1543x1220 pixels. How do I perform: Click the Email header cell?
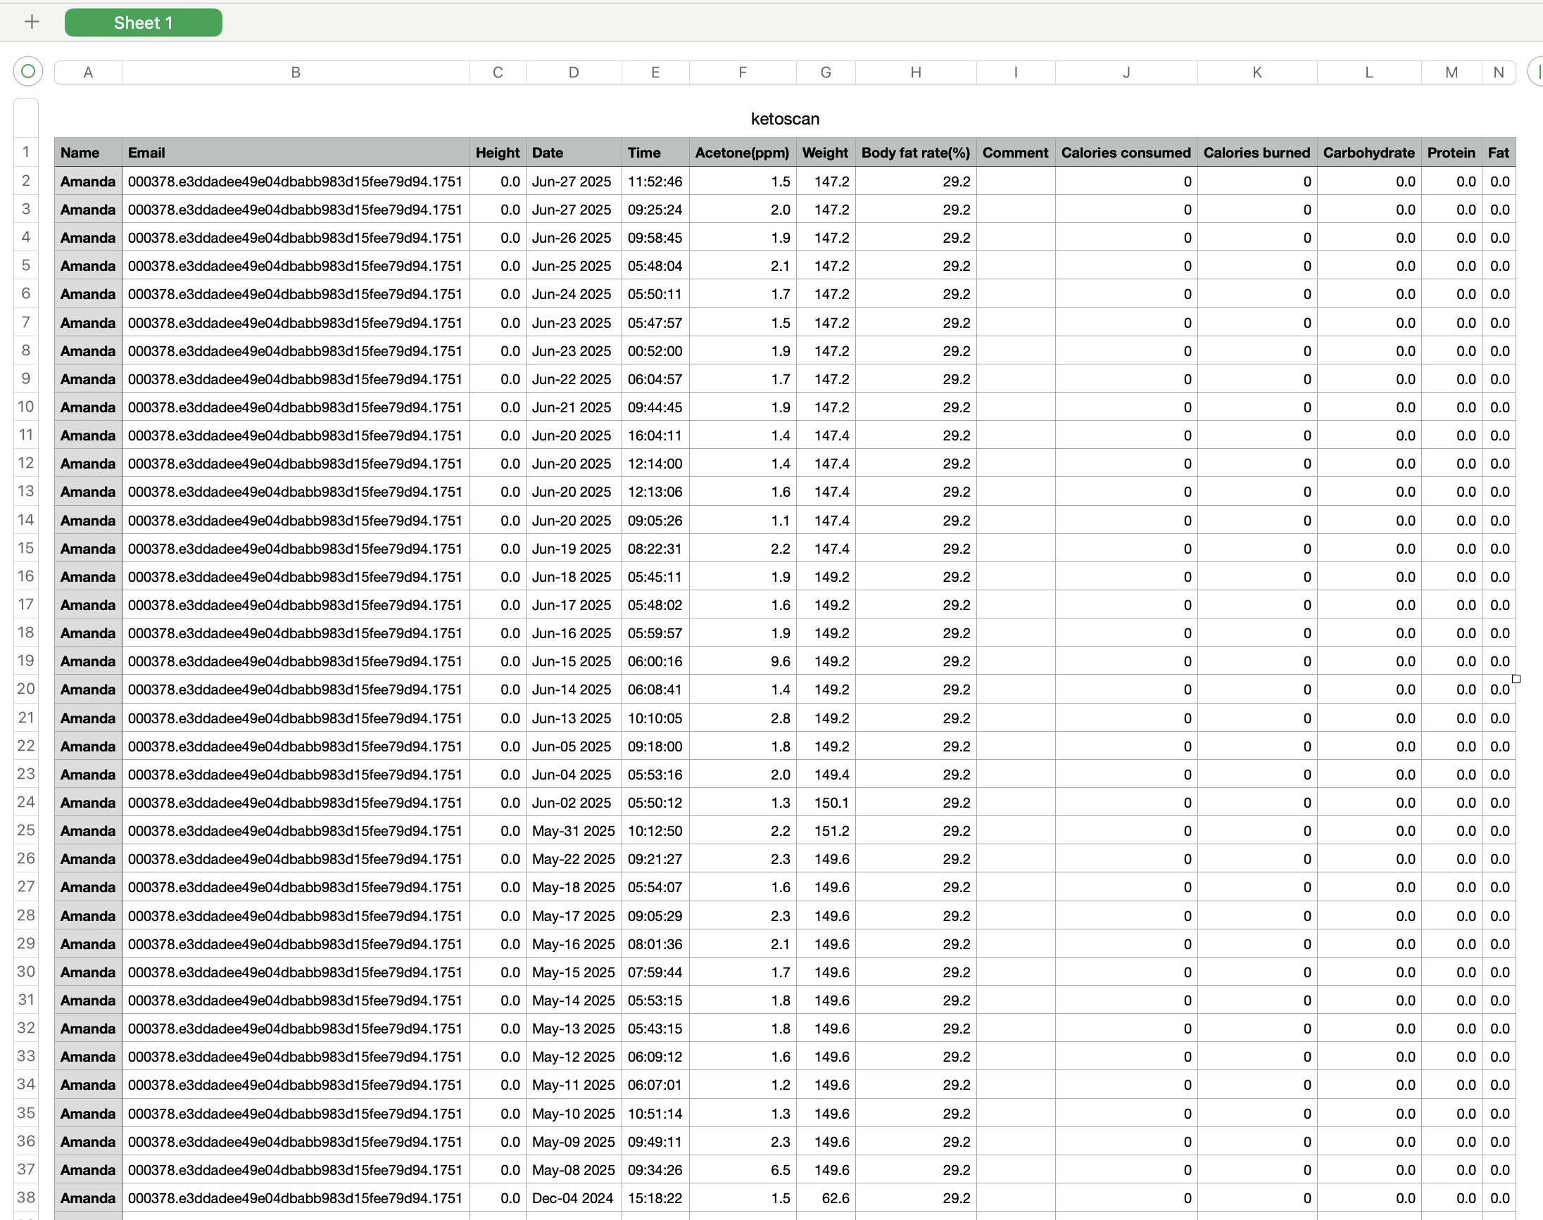[296, 152]
